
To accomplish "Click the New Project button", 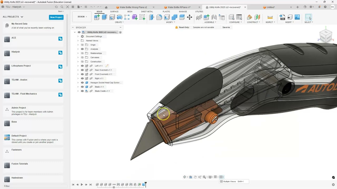I will [x=56, y=17].
